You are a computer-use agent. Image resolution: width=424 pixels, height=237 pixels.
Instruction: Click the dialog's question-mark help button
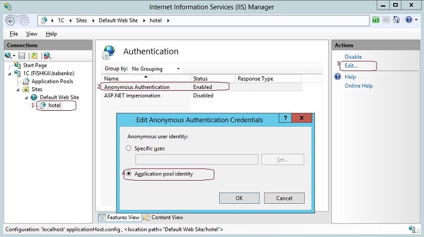[x=285, y=118]
